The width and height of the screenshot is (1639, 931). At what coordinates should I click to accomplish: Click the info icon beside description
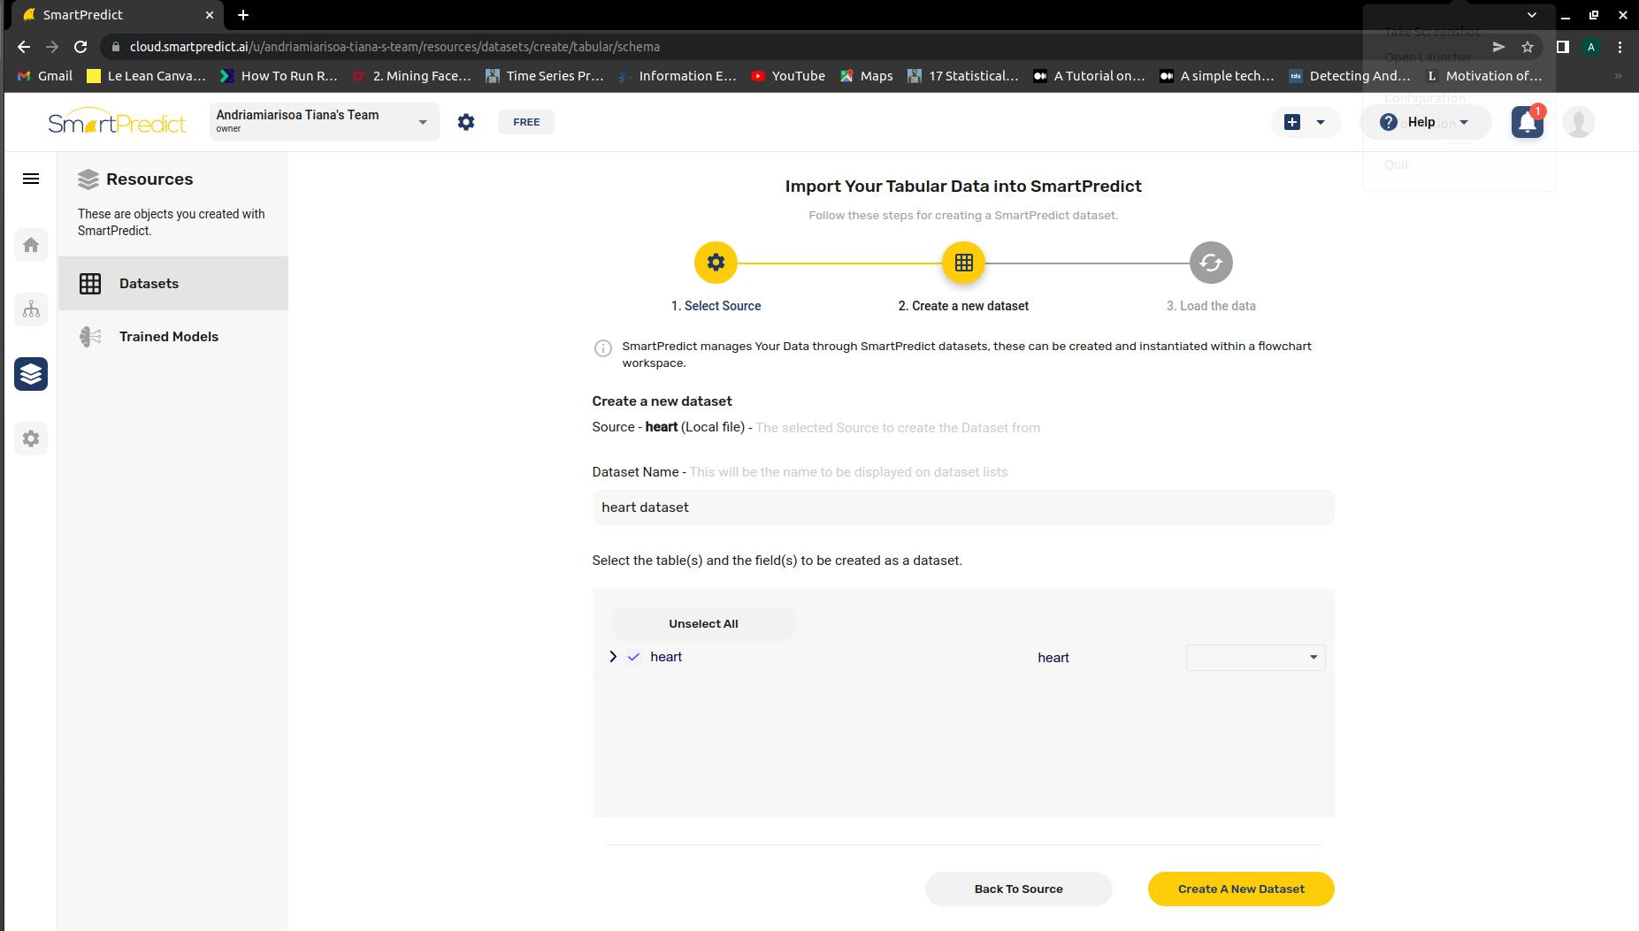pos(602,348)
